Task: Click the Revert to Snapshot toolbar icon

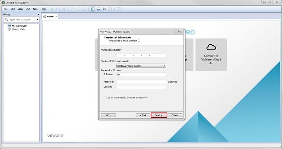Action: pyautogui.click(x=78, y=9)
